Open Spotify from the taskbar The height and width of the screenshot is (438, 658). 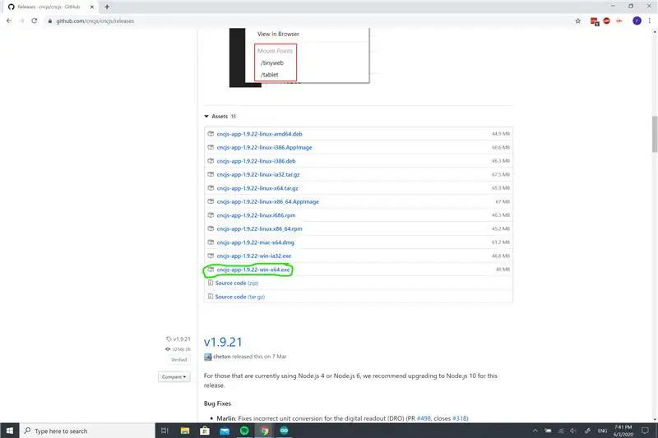click(244, 431)
